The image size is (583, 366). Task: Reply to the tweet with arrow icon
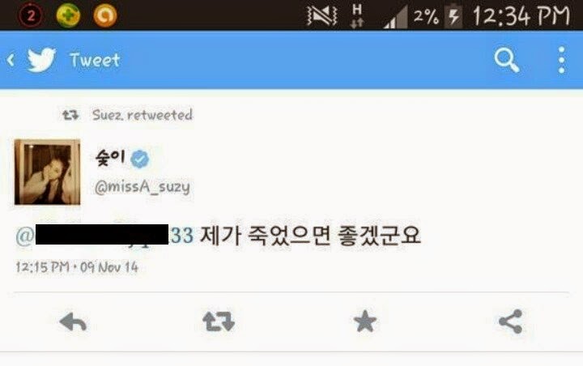pyautogui.click(x=73, y=321)
